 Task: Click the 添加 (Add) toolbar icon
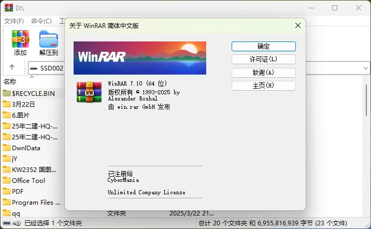tap(20, 42)
